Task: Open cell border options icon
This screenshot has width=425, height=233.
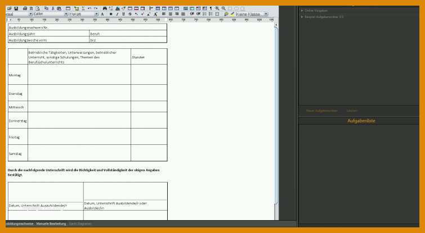Action: point(217,14)
